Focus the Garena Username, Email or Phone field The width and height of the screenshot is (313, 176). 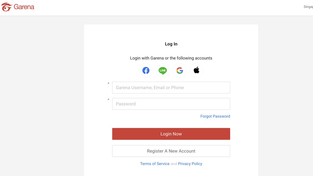[x=171, y=88]
